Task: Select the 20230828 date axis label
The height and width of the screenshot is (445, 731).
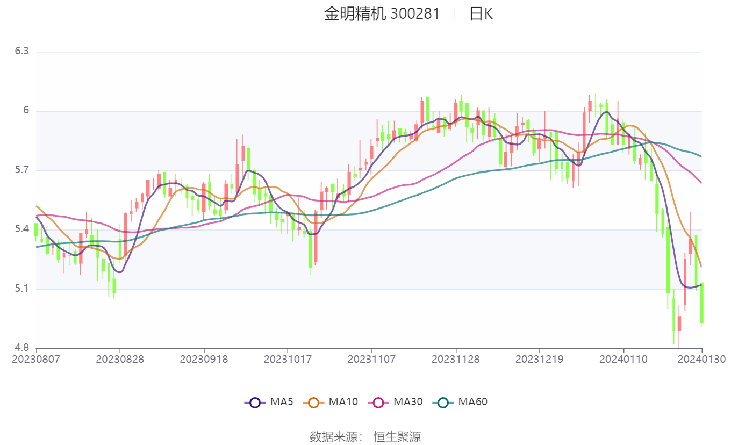Action: tap(120, 359)
